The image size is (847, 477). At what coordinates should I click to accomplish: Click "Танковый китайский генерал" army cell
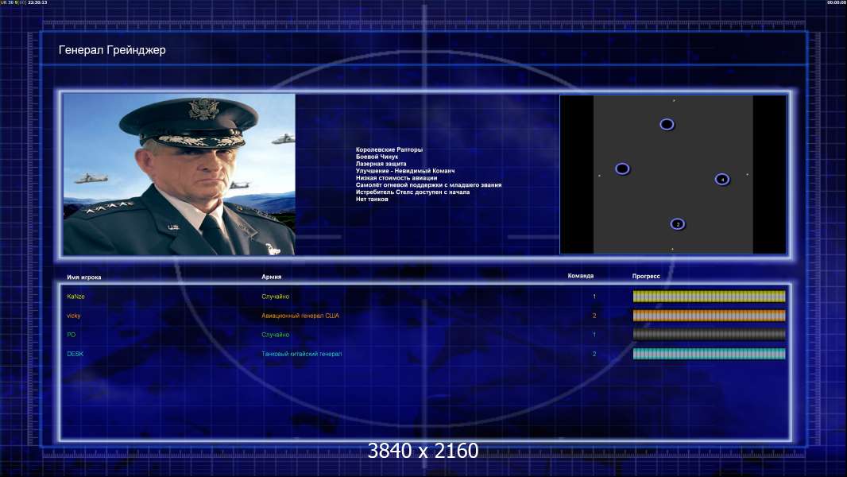(301, 355)
